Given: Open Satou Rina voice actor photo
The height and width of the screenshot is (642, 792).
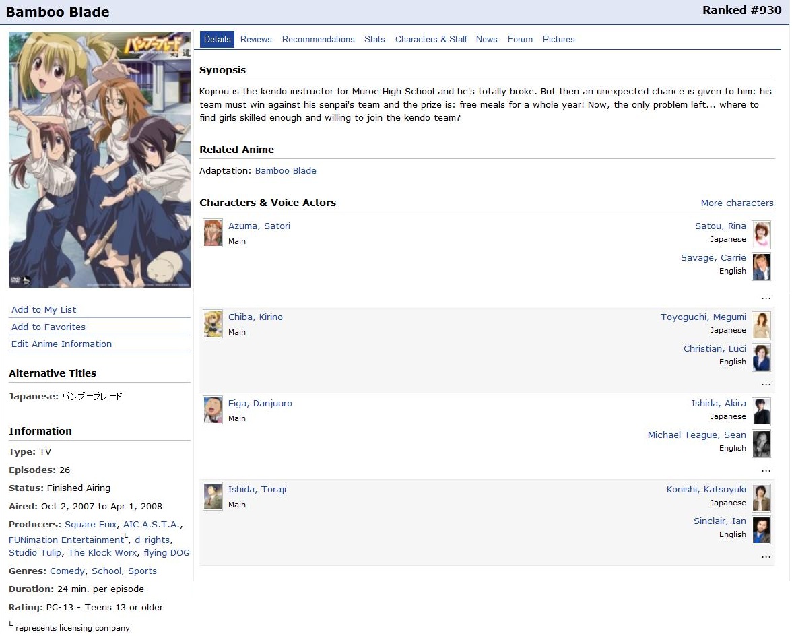Looking at the screenshot, I should point(761,235).
